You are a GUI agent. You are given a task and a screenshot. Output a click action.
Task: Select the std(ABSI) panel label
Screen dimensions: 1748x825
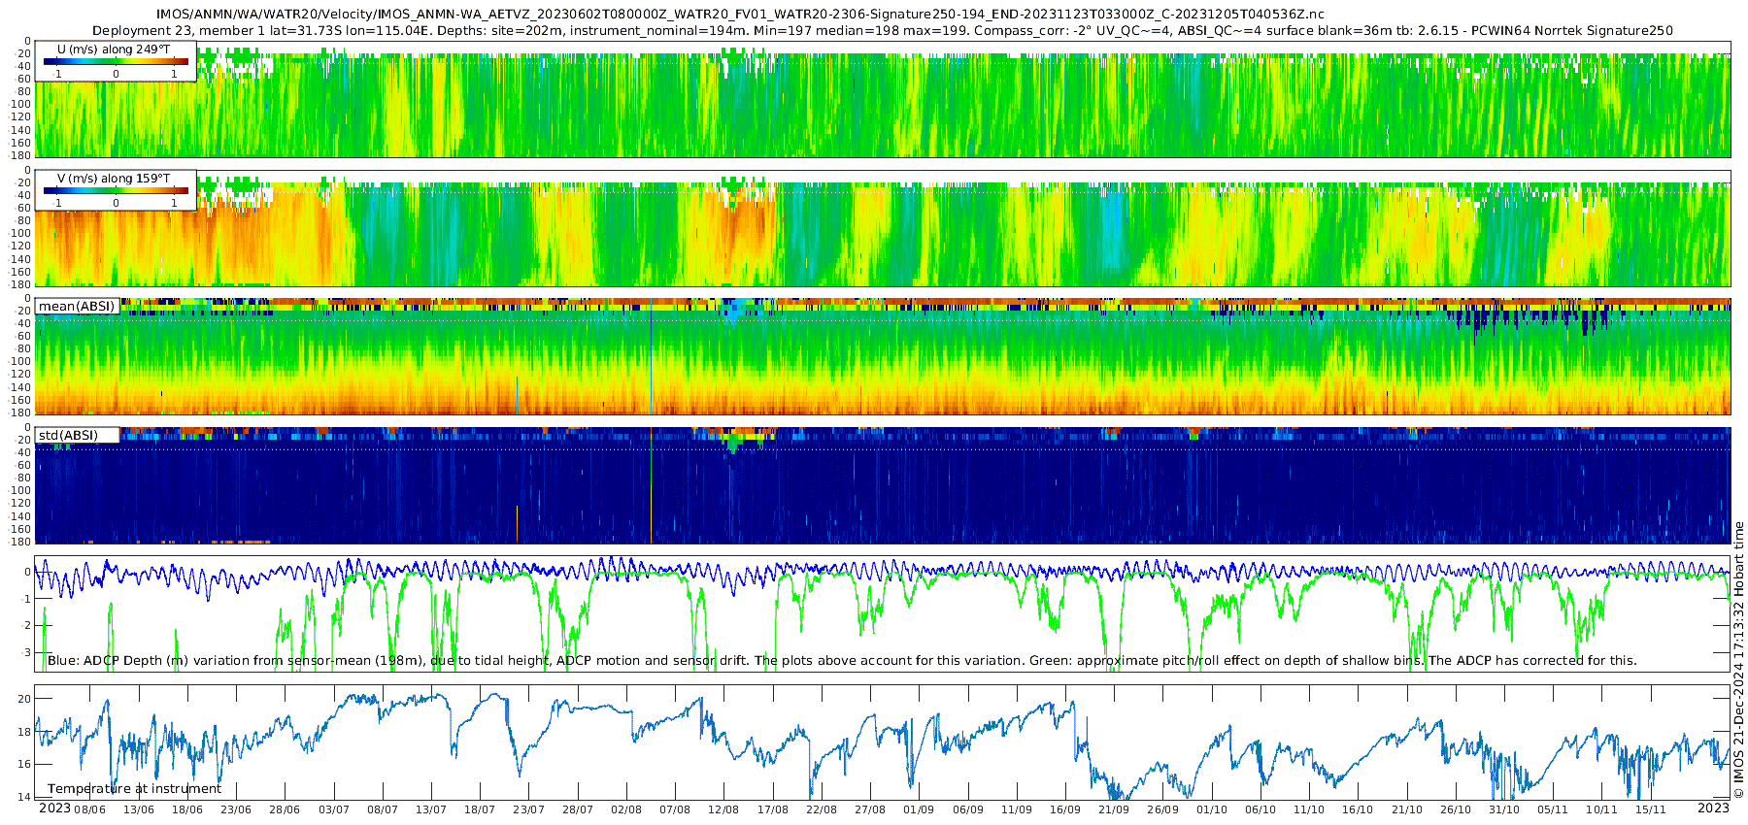point(68,436)
